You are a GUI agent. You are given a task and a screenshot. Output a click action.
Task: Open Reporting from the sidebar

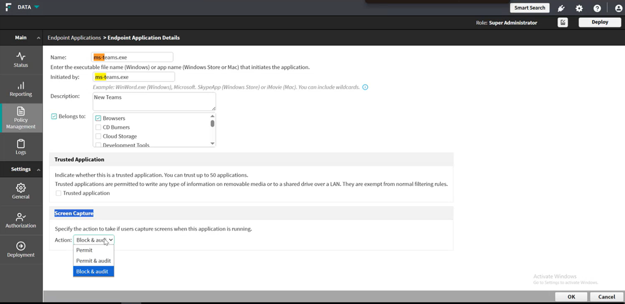click(21, 85)
